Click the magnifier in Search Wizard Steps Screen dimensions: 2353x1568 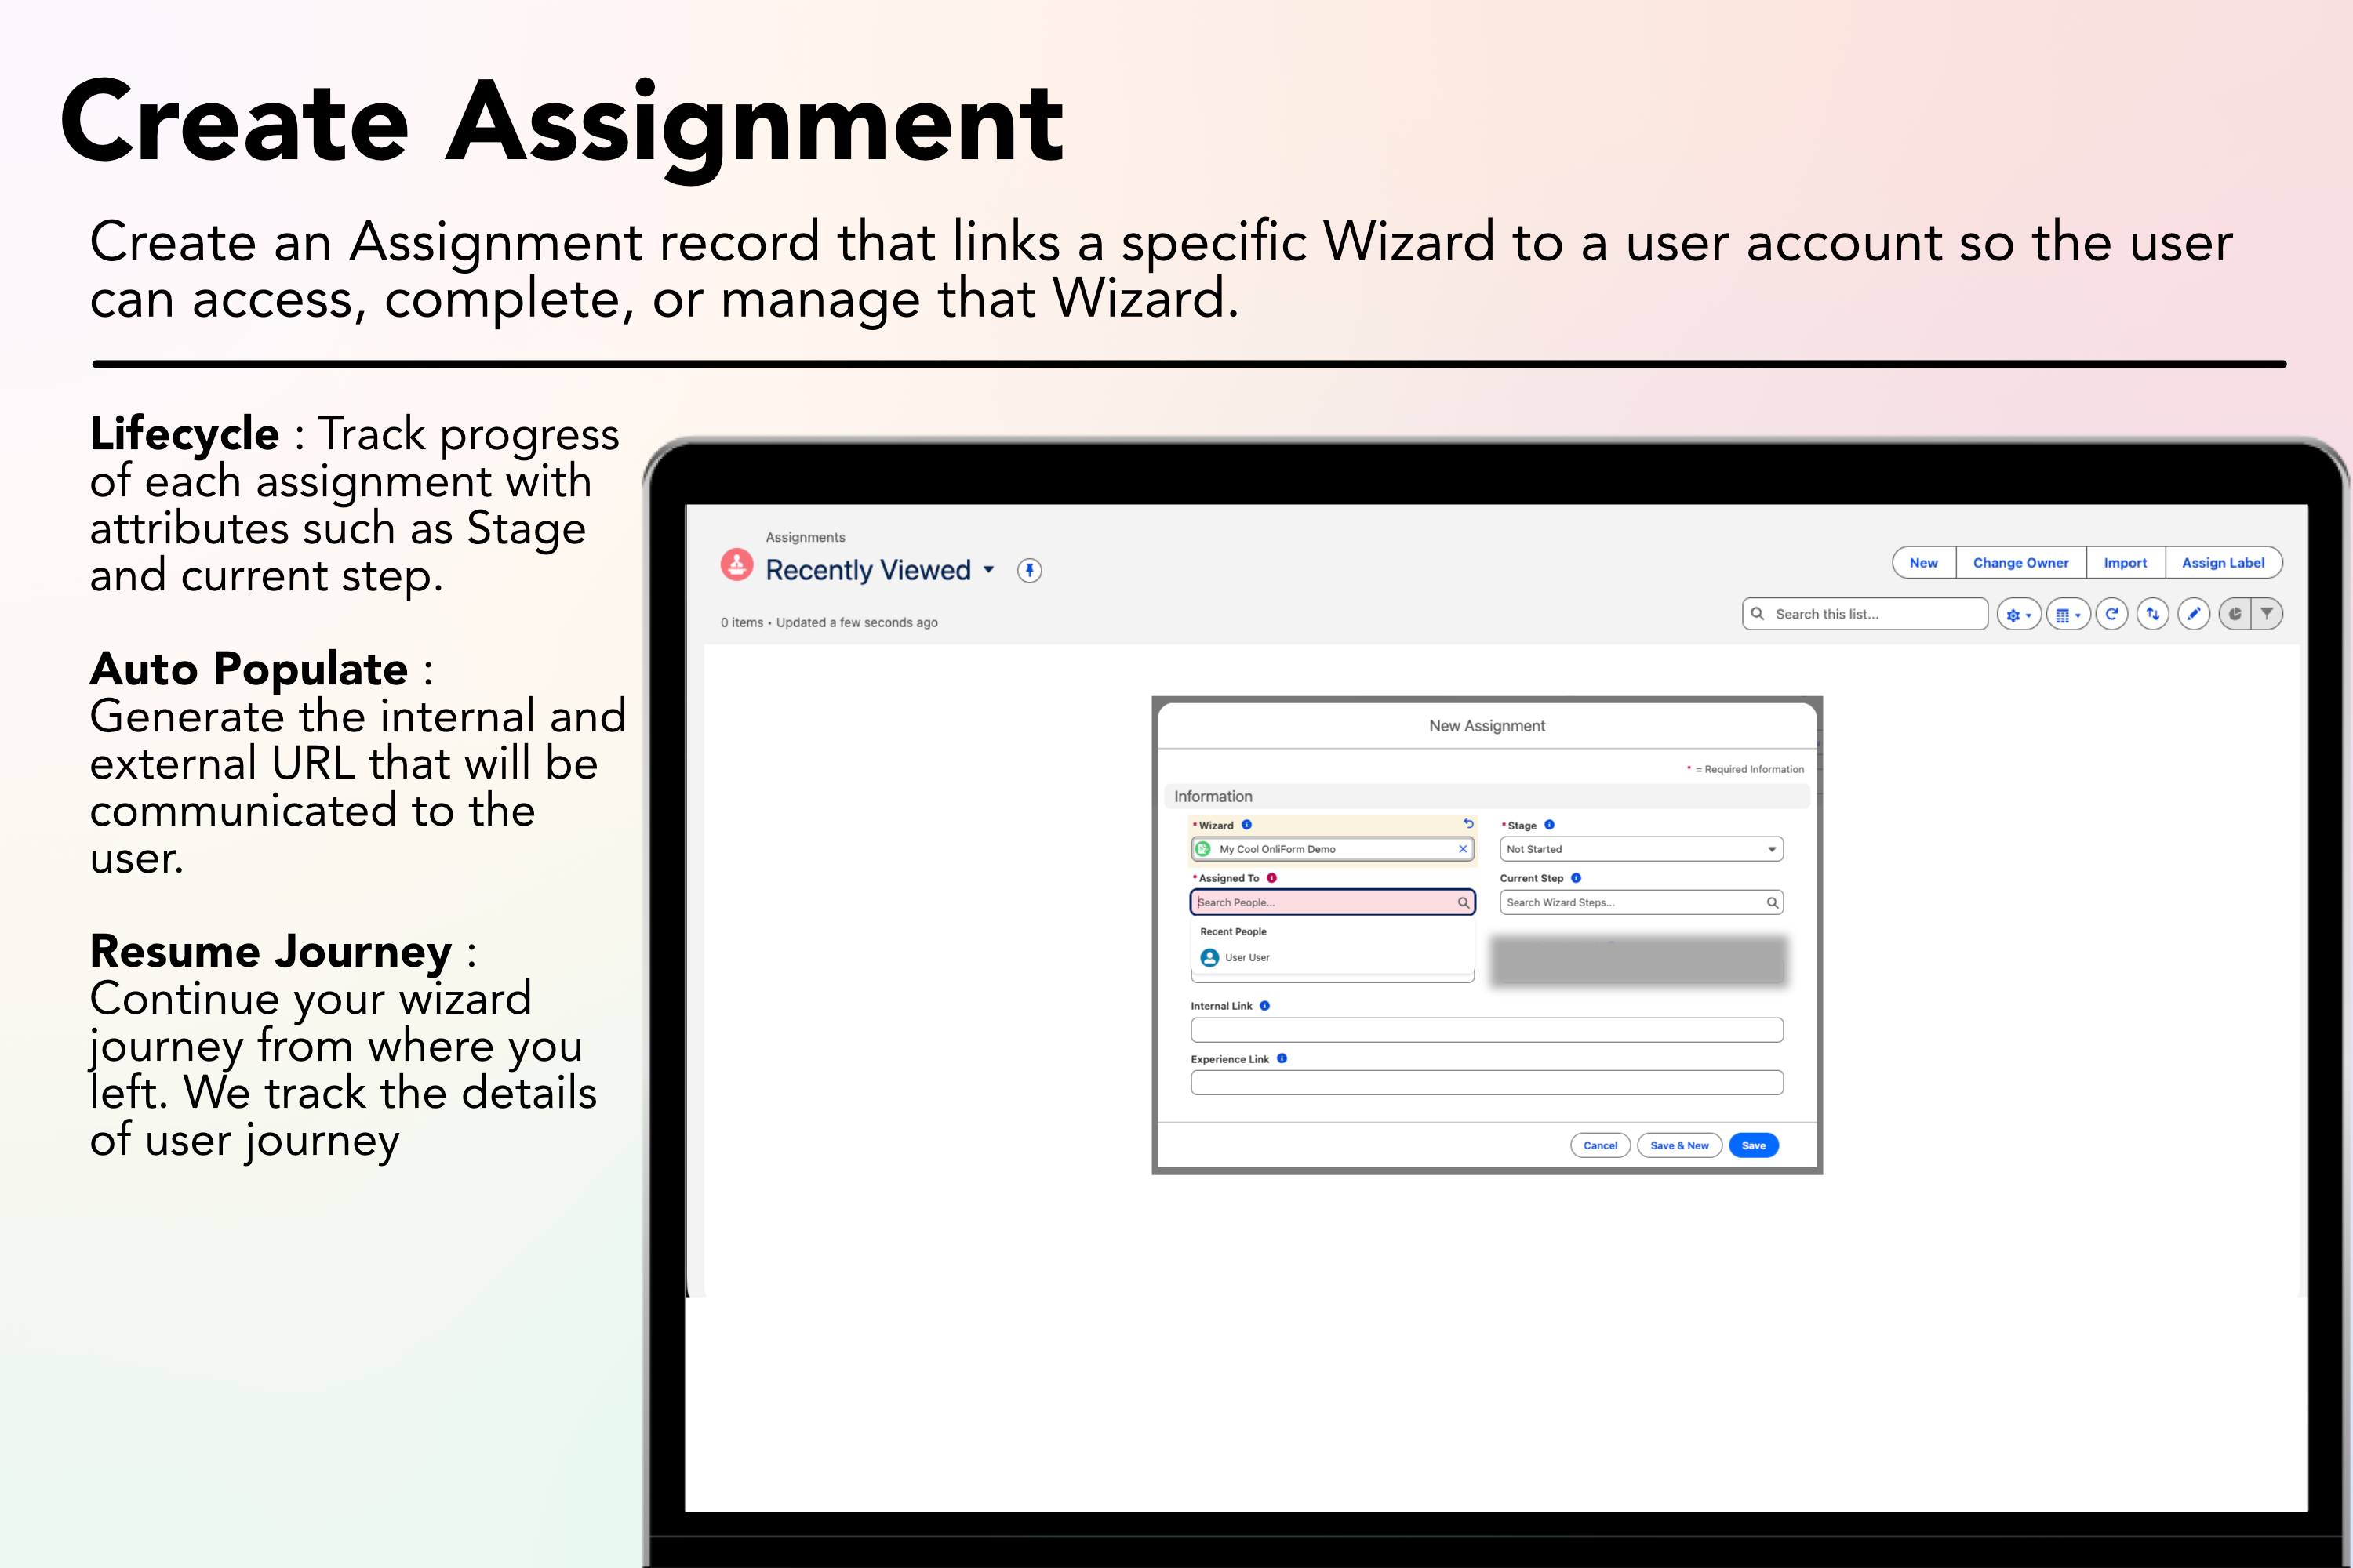click(1772, 903)
